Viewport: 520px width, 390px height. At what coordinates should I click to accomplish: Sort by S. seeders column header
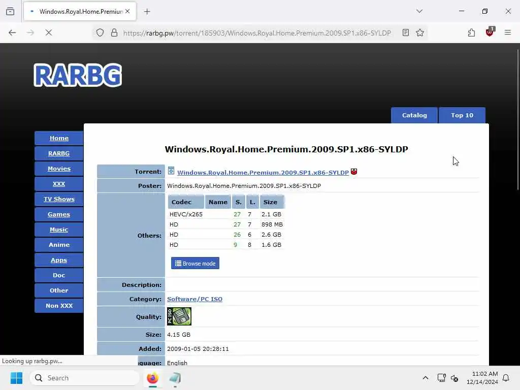click(x=239, y=202)
